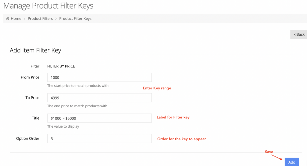Click the From Price label
The image size is (307, 166).
pyautogui.click(x=30, y=77)
